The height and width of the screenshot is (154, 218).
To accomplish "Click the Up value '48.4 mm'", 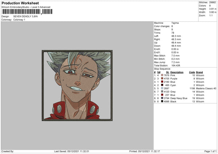I will (176, 42).
